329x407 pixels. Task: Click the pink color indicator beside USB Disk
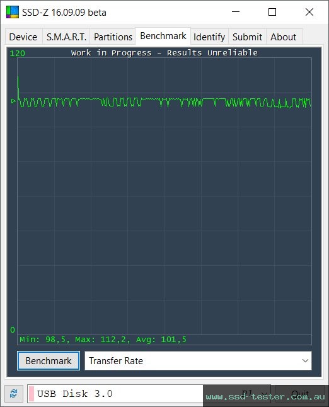pyautogui.click(x=32, y=394)
